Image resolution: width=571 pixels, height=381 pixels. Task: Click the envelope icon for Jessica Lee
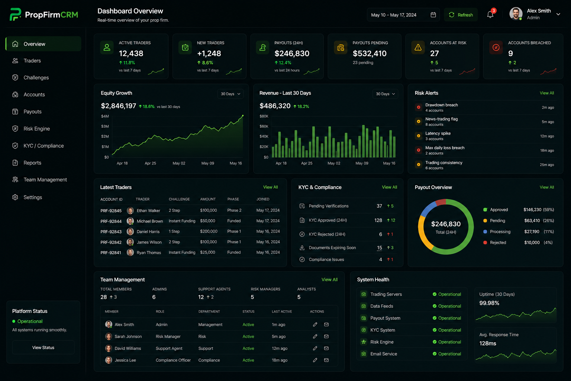[326, 360]
